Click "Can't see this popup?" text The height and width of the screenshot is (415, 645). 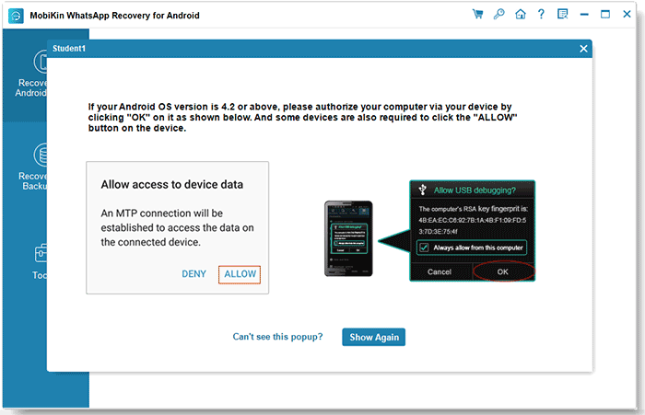pyautogui.click(x=277, y=337)
